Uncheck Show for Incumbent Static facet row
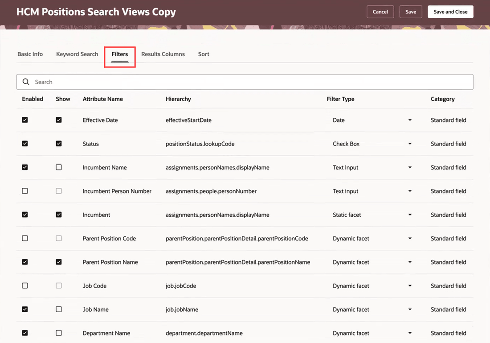 tap(59, 215)
